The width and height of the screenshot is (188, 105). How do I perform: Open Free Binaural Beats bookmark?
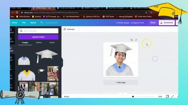pyautogui.click(x=71, y=17)
